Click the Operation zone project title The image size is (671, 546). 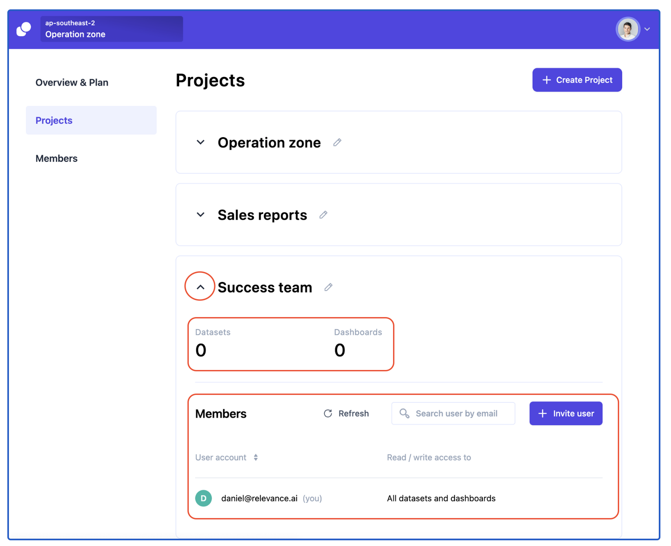[x=269, y=142]
